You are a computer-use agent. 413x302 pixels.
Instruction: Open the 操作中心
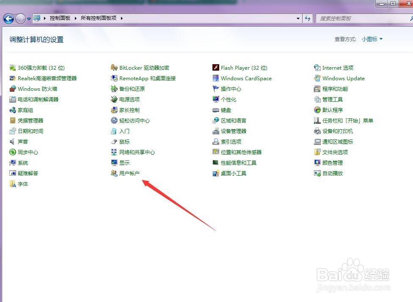[231, 89]
